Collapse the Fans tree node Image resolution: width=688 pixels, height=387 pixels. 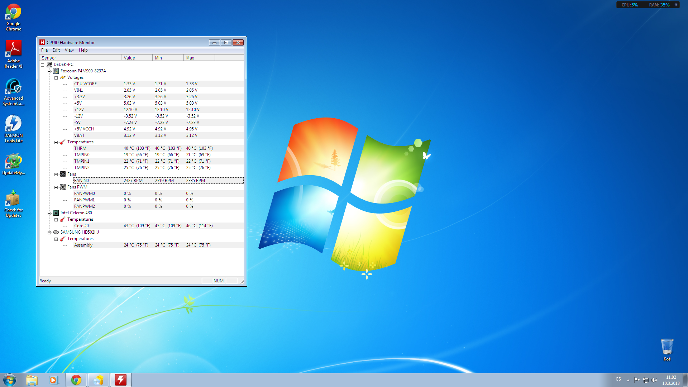coord(56,175)
